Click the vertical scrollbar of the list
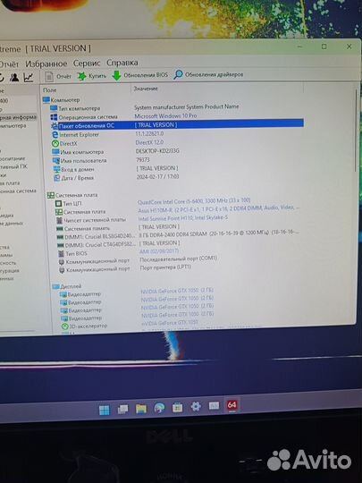Viewport: 362px width, 483px height. (355, 130)
